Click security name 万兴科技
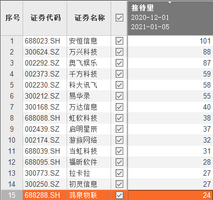Screen dimensions: 213x200 point(83,52)
